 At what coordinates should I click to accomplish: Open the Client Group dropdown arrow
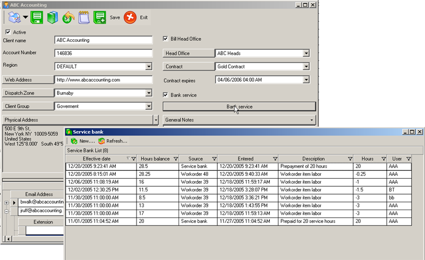click(149, 106)
